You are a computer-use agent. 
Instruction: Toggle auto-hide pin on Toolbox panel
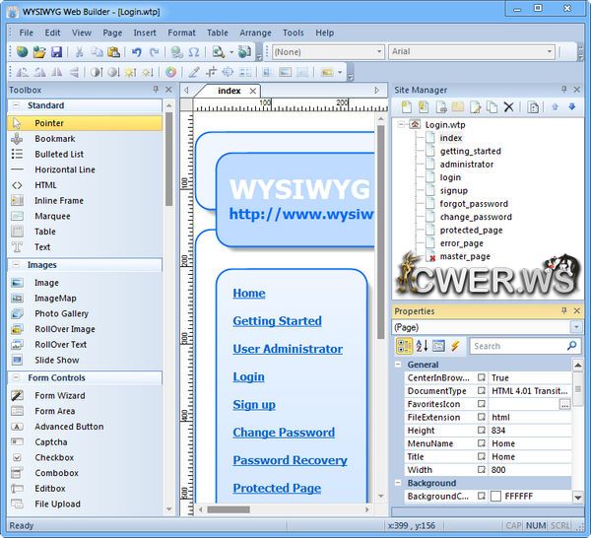[x=156, y=90]
